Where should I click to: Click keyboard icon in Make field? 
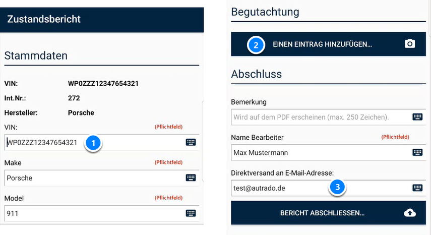pyautogui.click(x=191, y=178)
